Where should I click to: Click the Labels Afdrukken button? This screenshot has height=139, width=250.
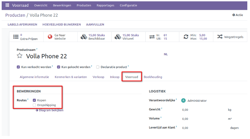[x=23, y=25]
